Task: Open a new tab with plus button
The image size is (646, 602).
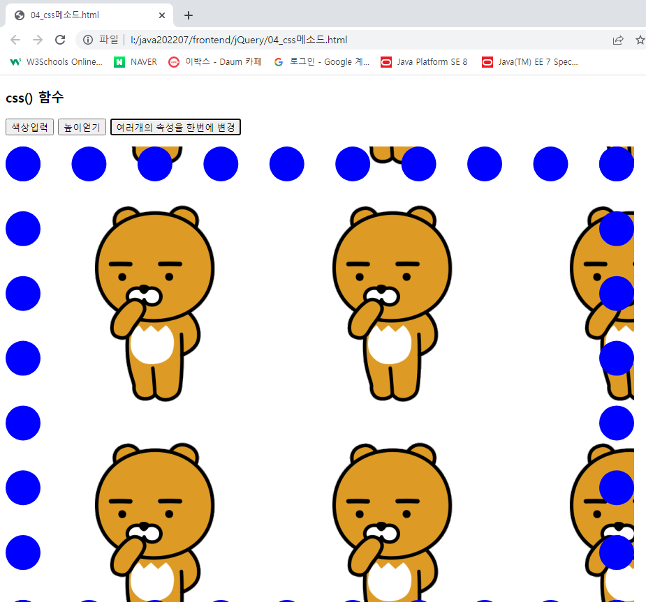Action: [x=189, y=15]
